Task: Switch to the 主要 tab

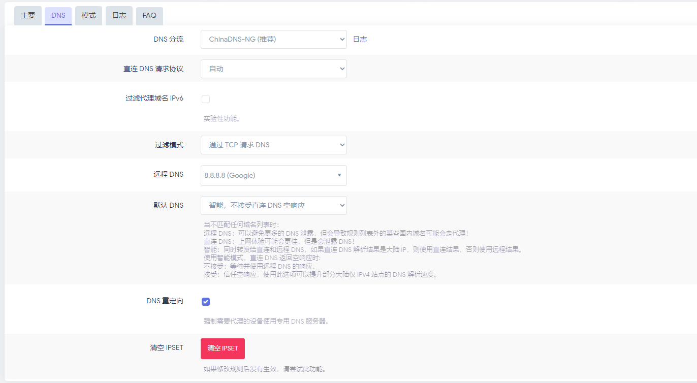Action: click(x=27, y=15)
